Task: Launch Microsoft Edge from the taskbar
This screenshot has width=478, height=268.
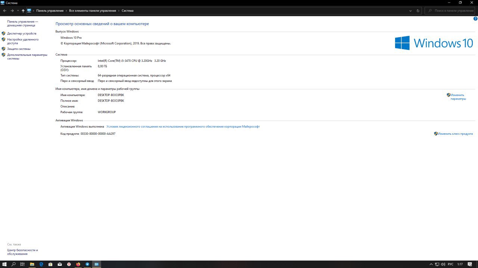Action: (41, 264)
